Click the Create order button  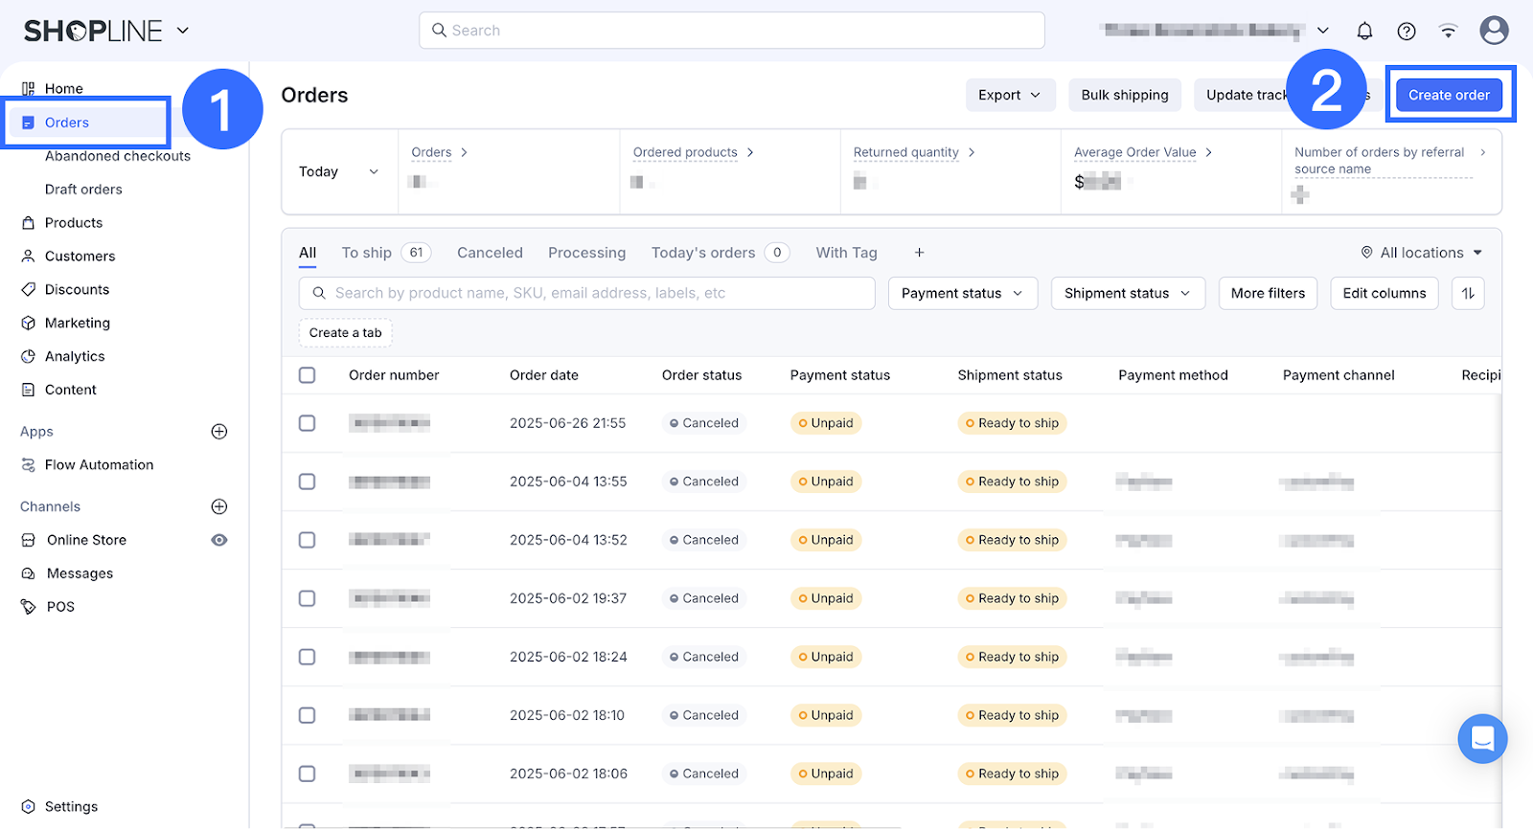click(x=1448, y=95)
